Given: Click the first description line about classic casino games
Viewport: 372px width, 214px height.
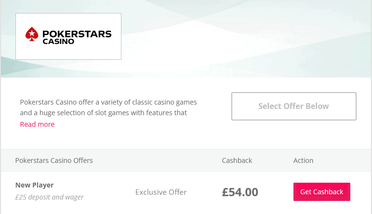Looking at the screenshot, I should [108, 102].
